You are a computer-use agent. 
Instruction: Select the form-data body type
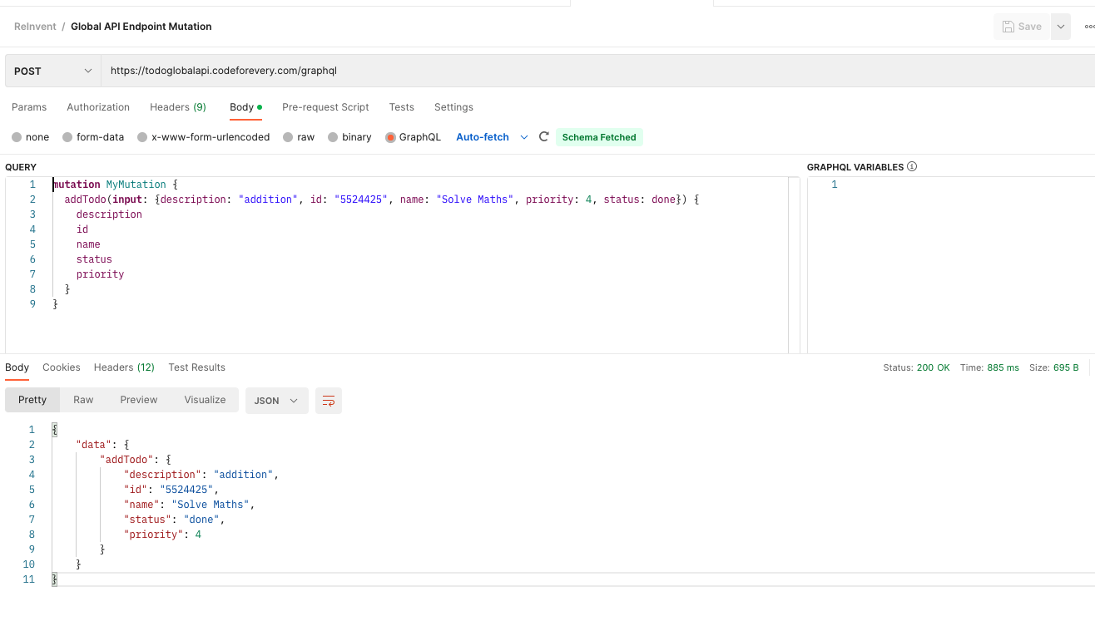tap(93, 137)
